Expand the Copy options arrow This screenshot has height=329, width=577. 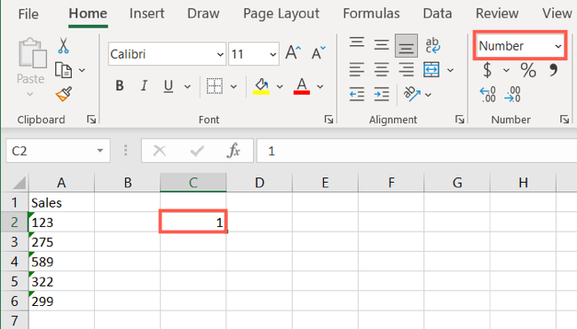[82, 70]
